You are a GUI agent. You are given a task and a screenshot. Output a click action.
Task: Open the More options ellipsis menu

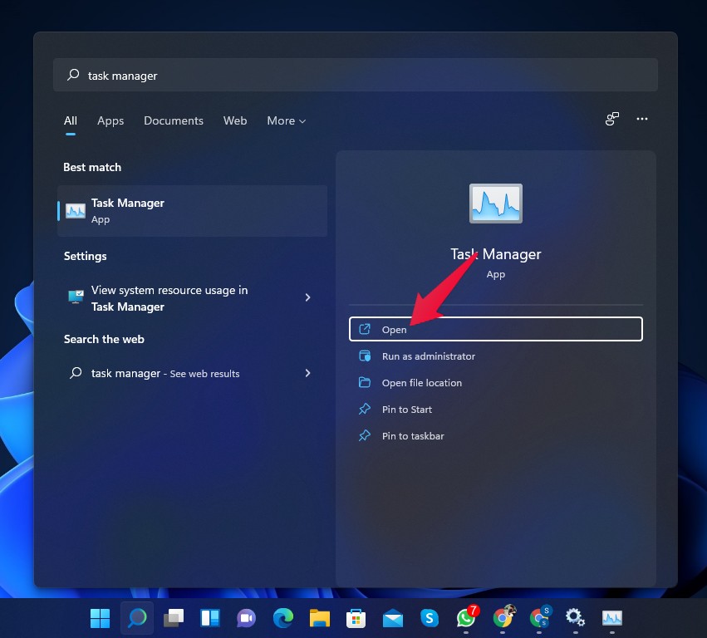(642, 119)
